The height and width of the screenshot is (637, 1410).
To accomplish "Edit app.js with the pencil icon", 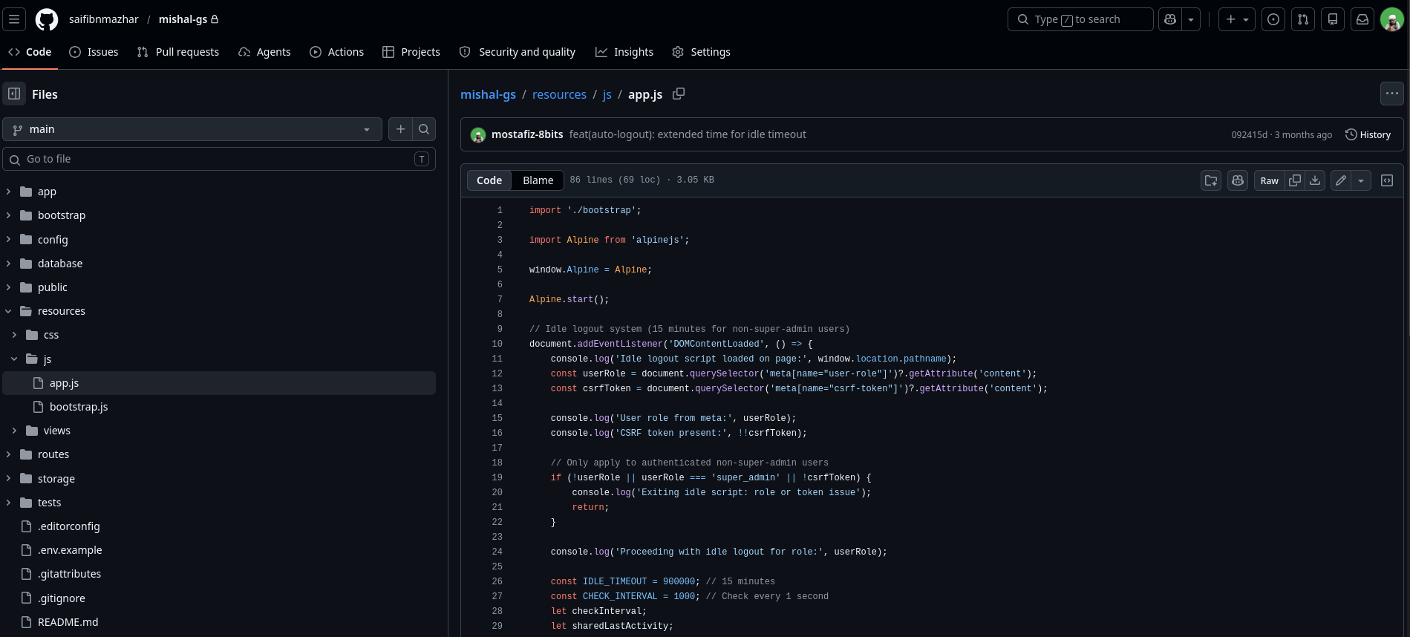I will [x=1341, y=180].
